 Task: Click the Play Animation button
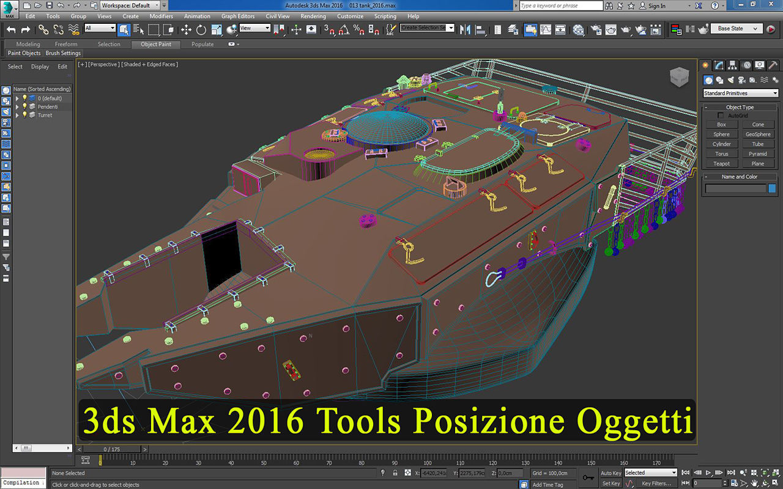(x=708, y=473)
